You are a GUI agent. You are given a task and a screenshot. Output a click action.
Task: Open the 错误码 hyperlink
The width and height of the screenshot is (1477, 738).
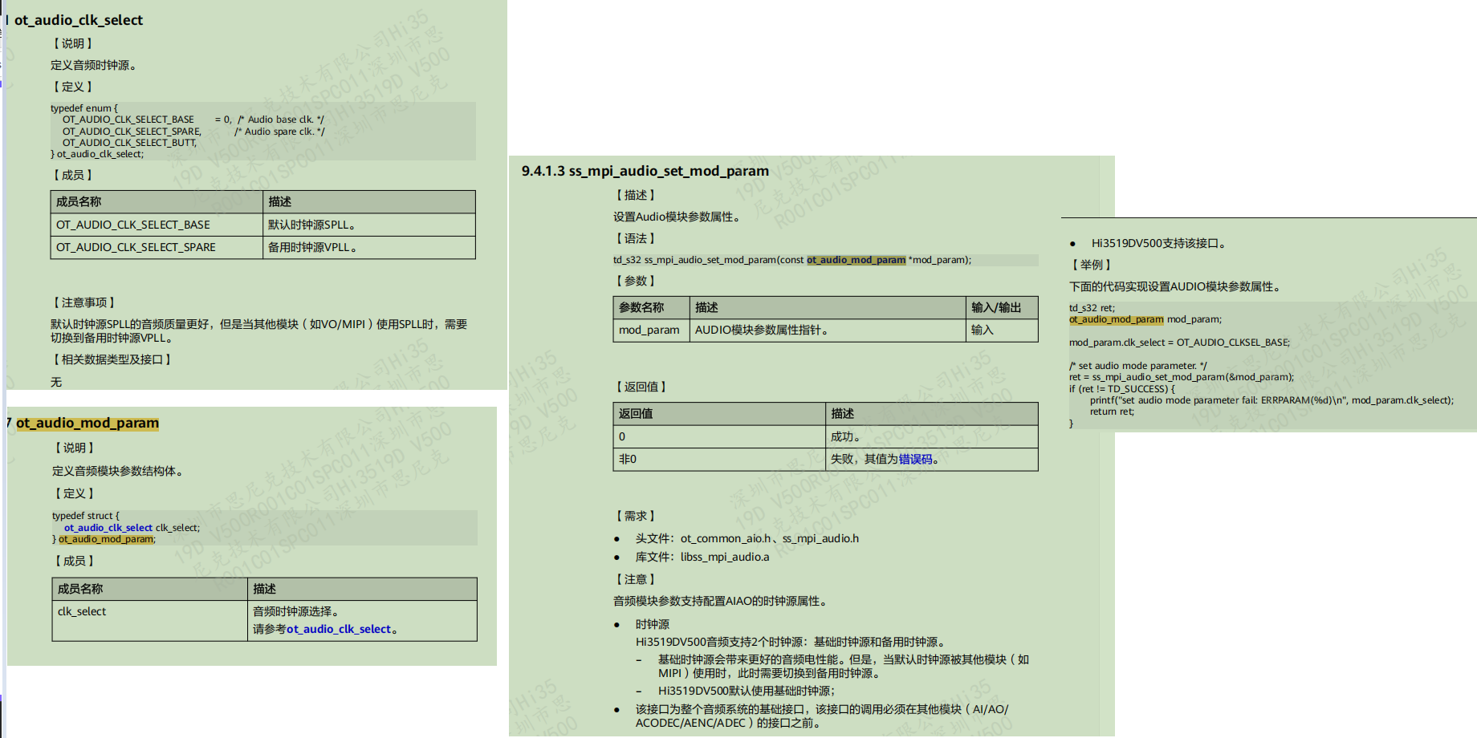pos(915,459)
